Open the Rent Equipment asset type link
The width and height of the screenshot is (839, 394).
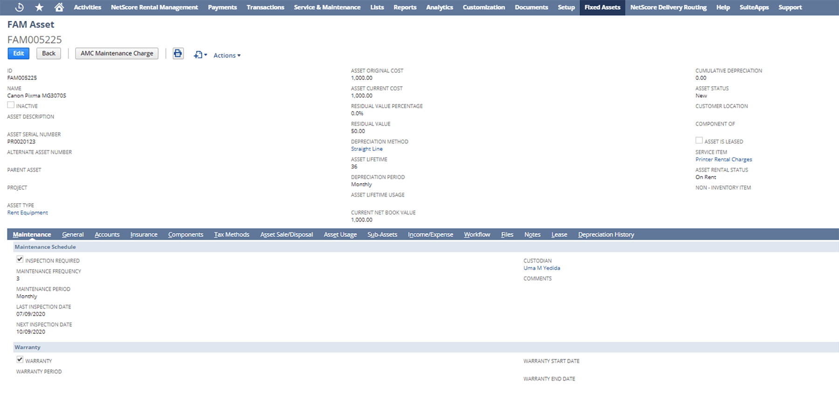pos(28,213)
